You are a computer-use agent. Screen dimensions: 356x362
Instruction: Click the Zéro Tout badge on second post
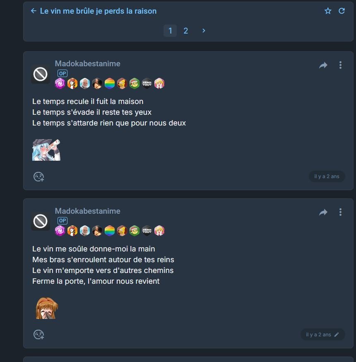(147, 231)
